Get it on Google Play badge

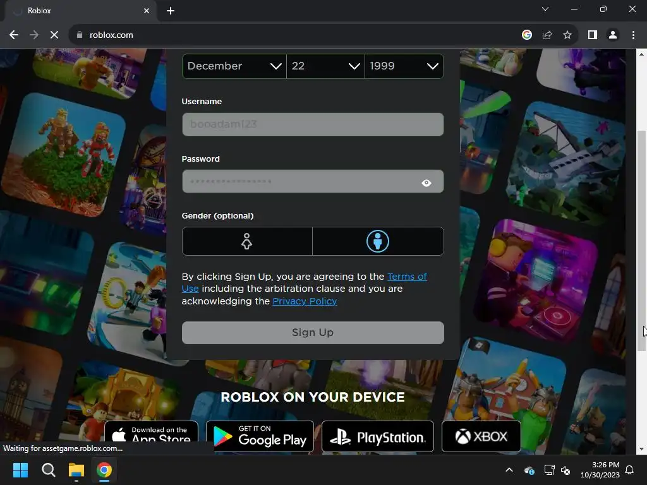point(260,436)
